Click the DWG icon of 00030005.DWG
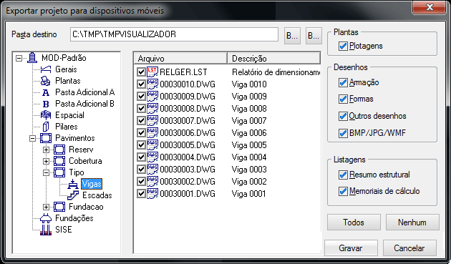 point(152,145)
